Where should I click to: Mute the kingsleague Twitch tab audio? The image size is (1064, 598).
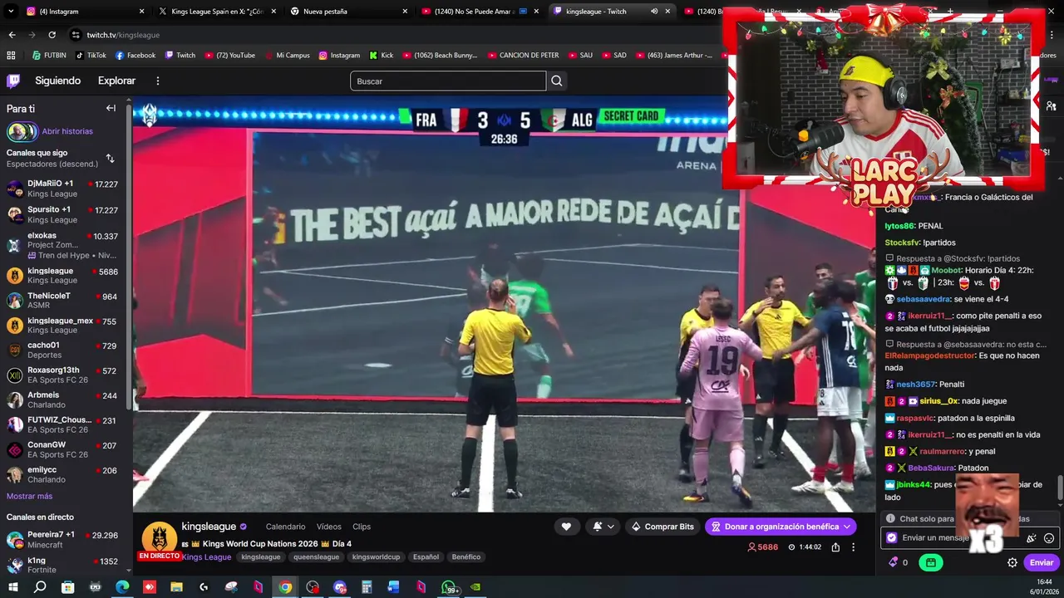coord(654,12)
